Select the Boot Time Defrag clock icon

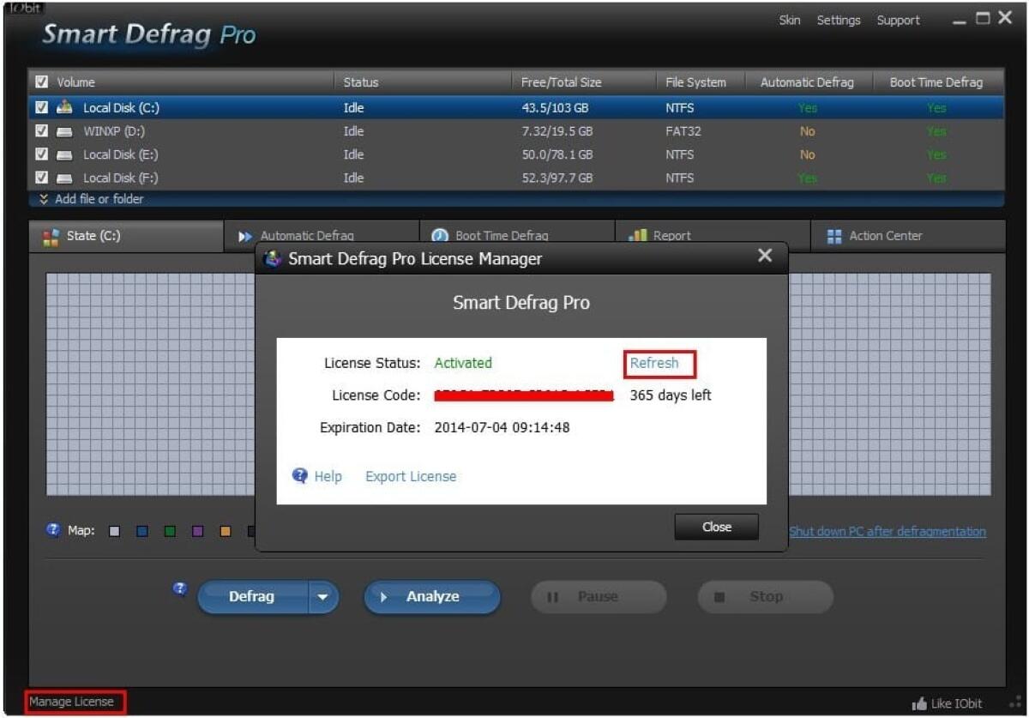(440, 235)
